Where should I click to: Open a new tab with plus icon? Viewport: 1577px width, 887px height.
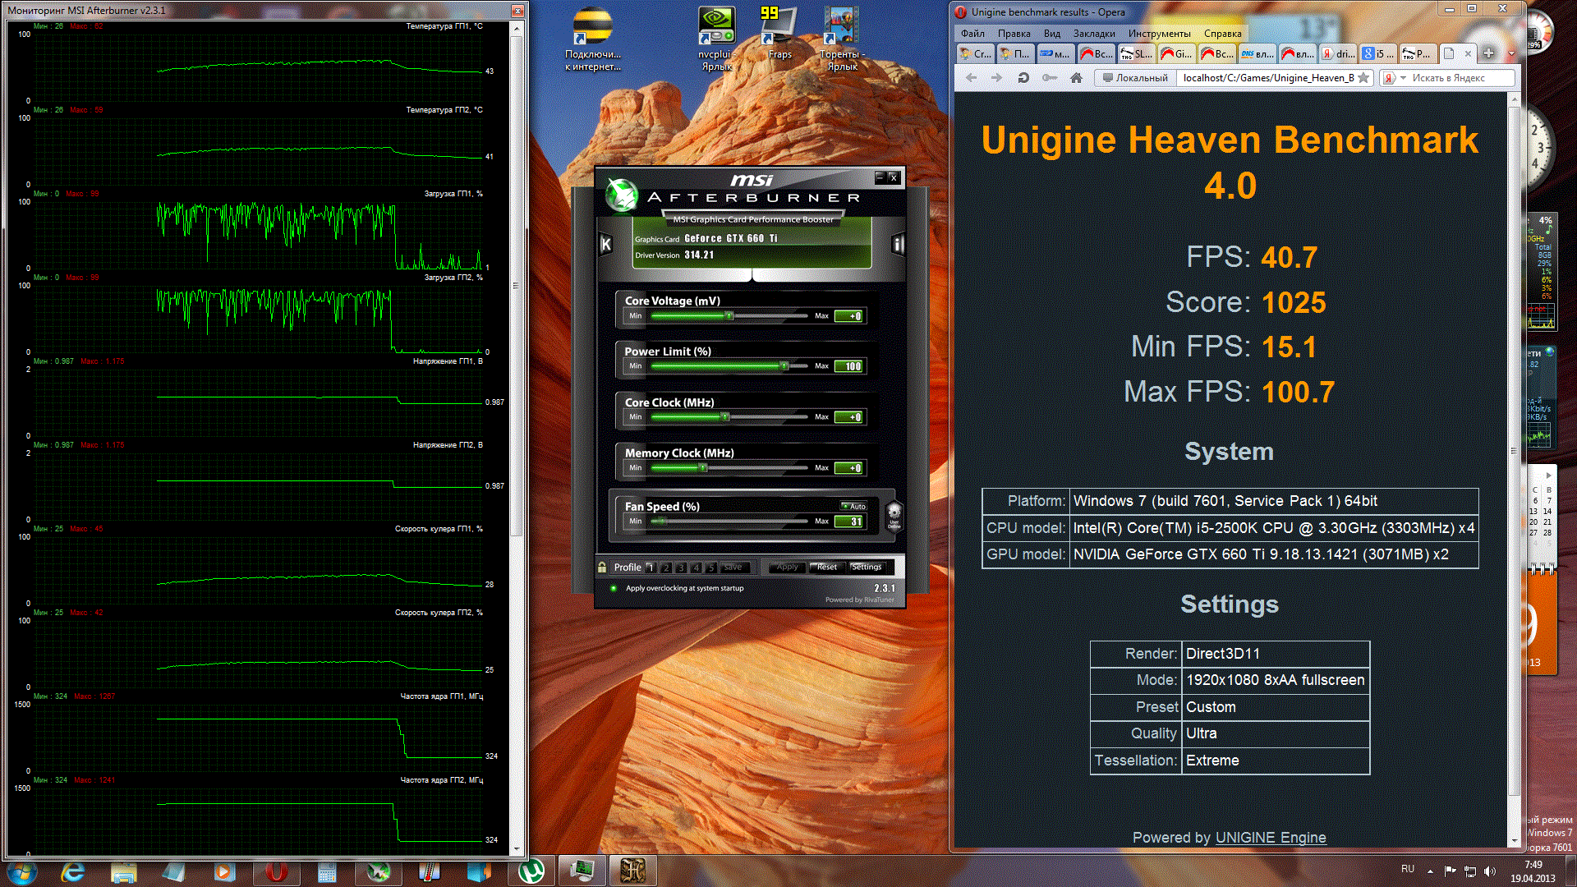[x=1488, y=53]
